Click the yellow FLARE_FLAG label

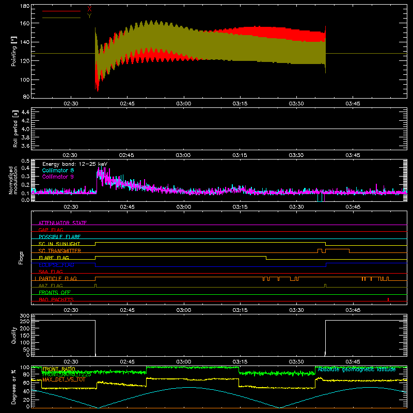point(54,258)
